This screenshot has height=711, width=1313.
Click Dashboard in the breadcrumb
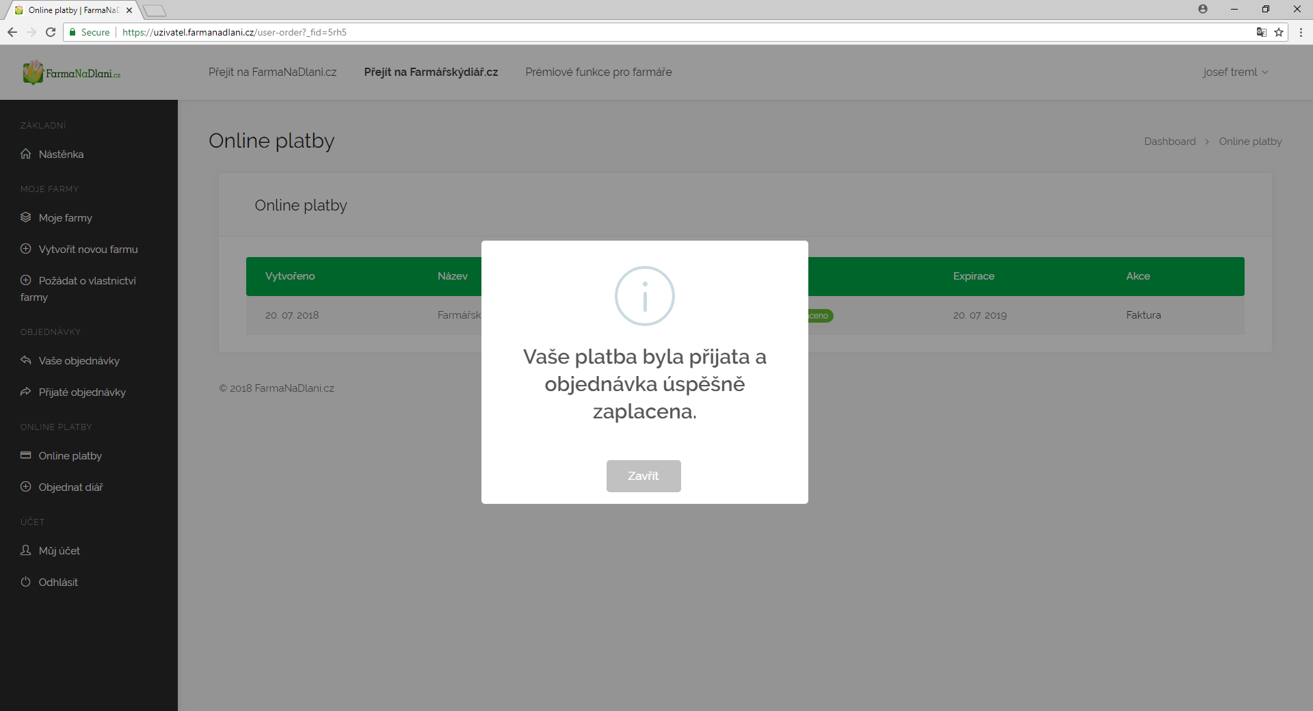point(1169,142)
